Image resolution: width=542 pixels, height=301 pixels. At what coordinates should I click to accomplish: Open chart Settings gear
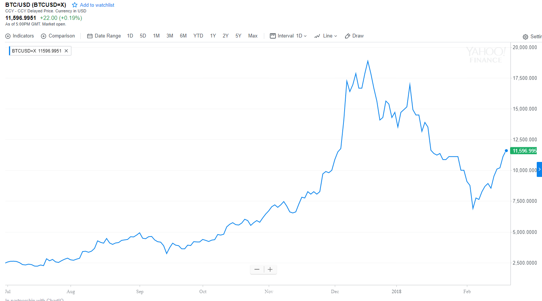point(525,37)
